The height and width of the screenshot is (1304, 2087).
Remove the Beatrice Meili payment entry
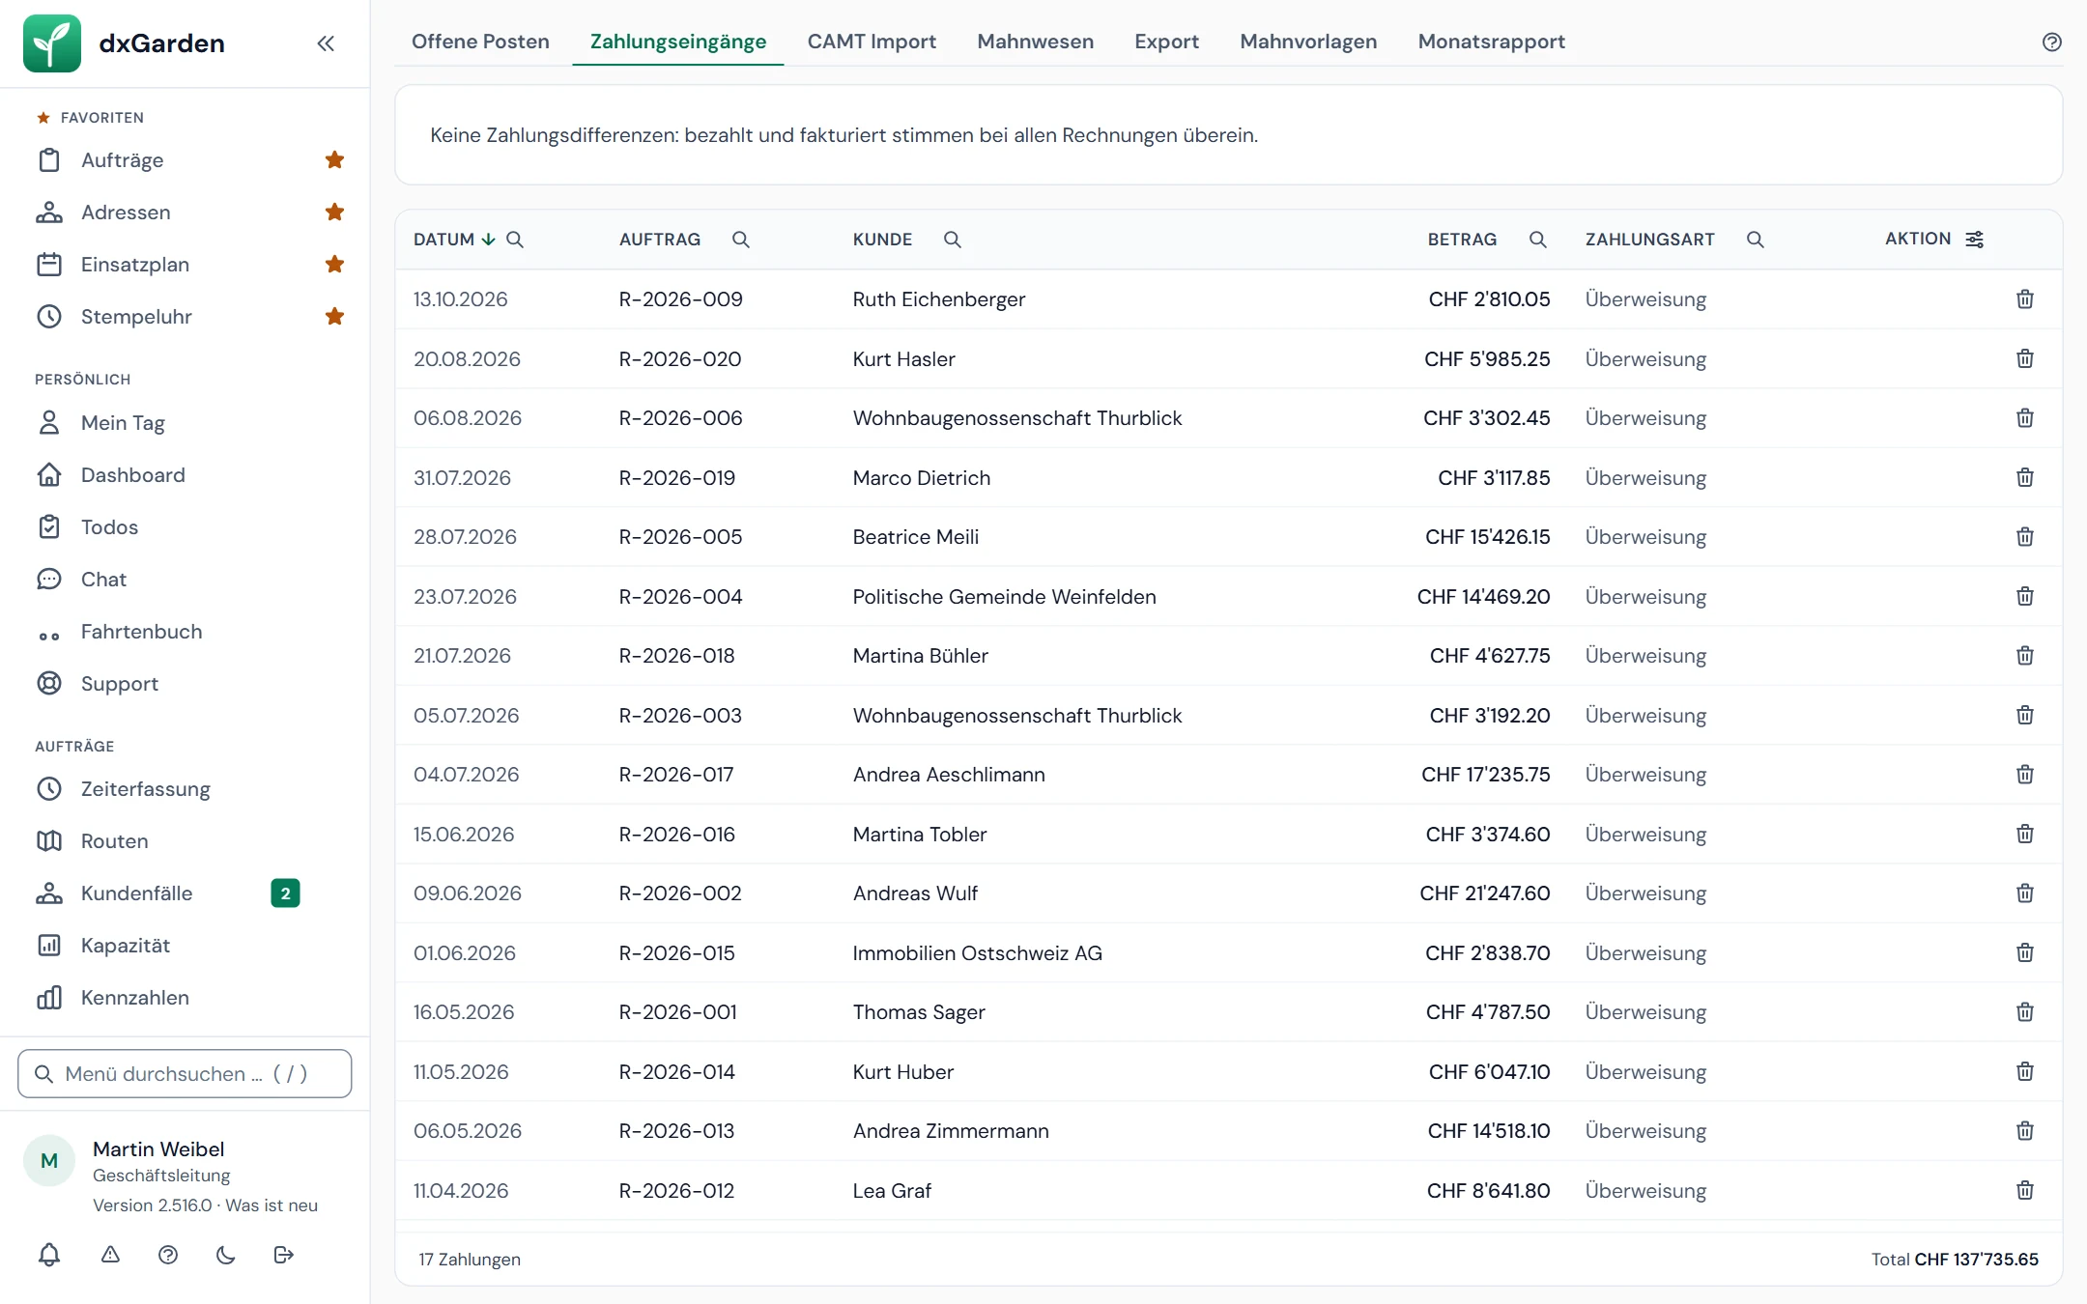(x=2025, y=537)
